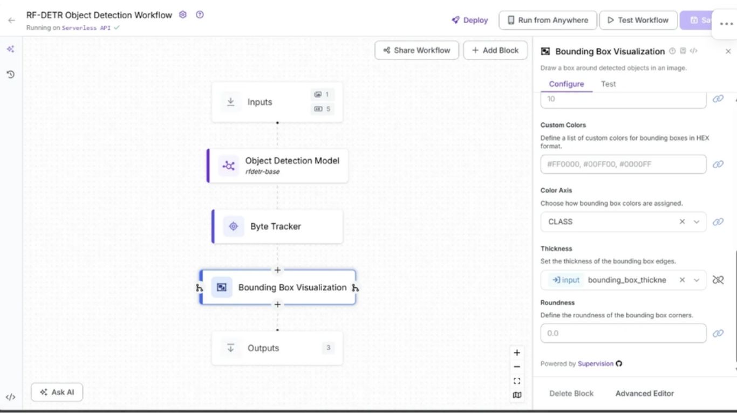This screenshot has width=737, height=414.
Task: Fit canvas to screen icon
Action: [x=517, y=381]
